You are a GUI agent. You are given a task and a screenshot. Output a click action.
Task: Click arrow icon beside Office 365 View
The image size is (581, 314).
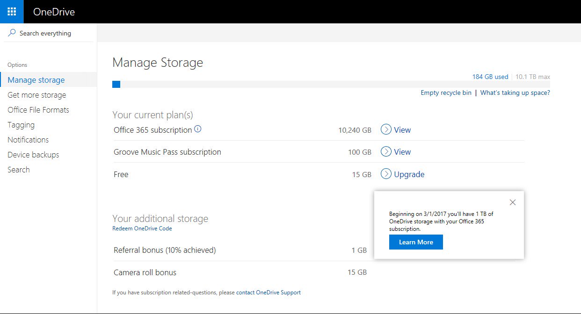click(x=386, y=129)
